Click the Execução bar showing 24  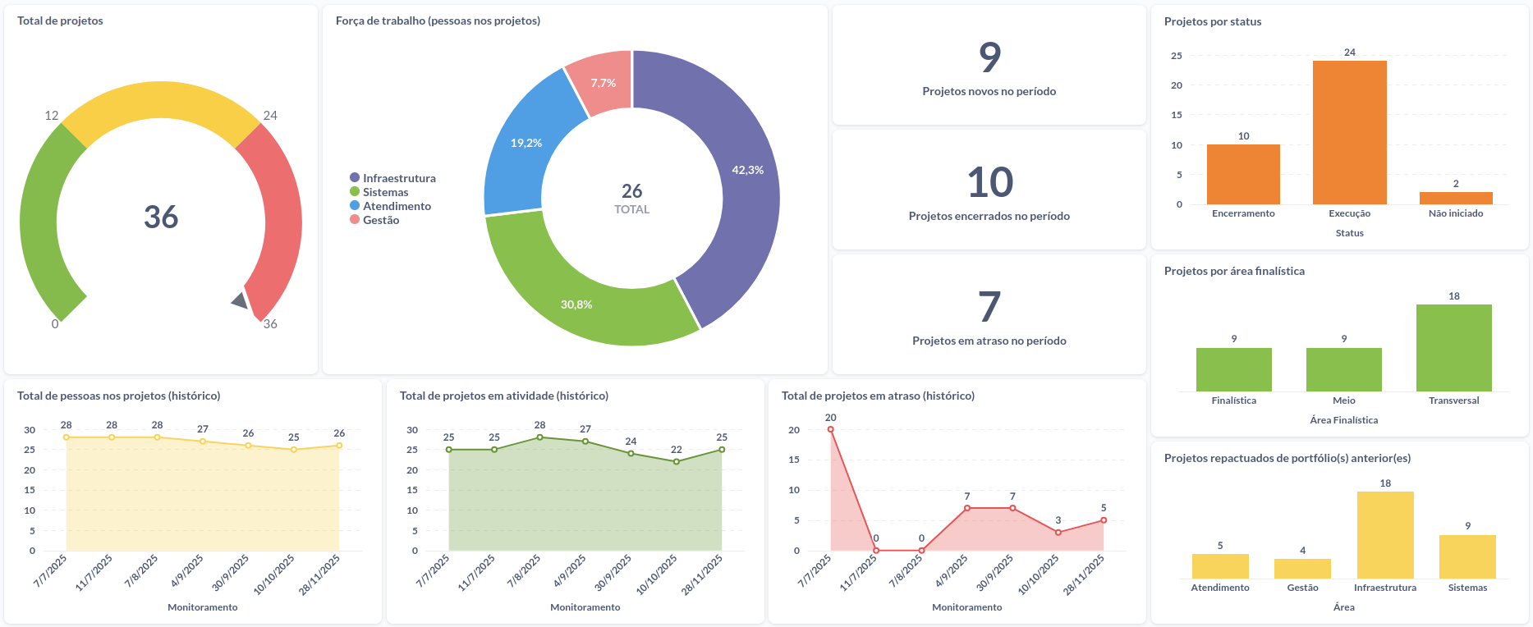click(x=1349, y=132)
